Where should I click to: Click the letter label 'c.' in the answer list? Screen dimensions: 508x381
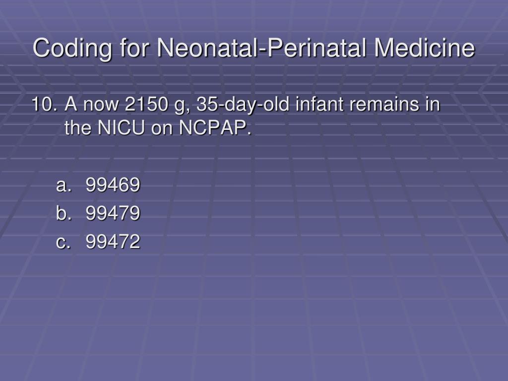pyautogui.click(x=63, y=243)
